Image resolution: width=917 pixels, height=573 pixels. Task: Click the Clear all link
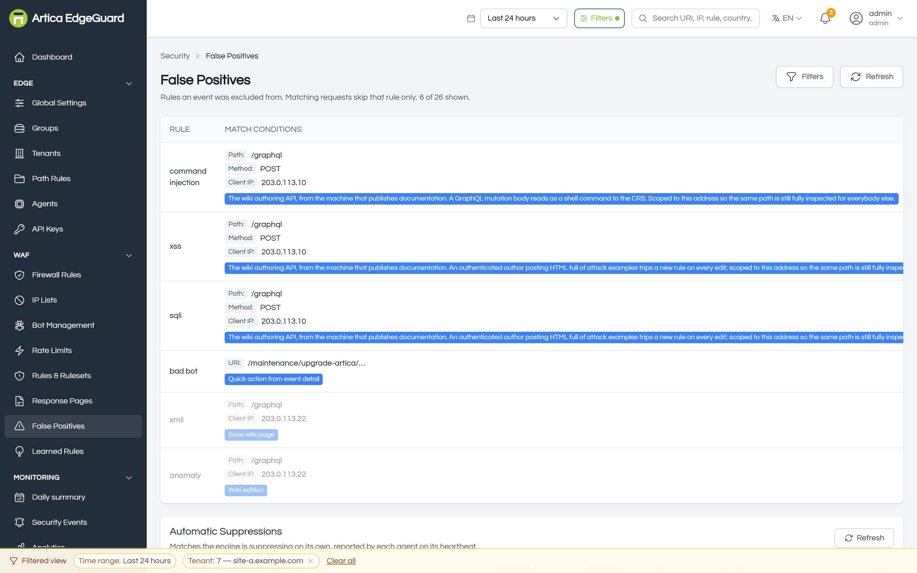click(x=341, y=561)
